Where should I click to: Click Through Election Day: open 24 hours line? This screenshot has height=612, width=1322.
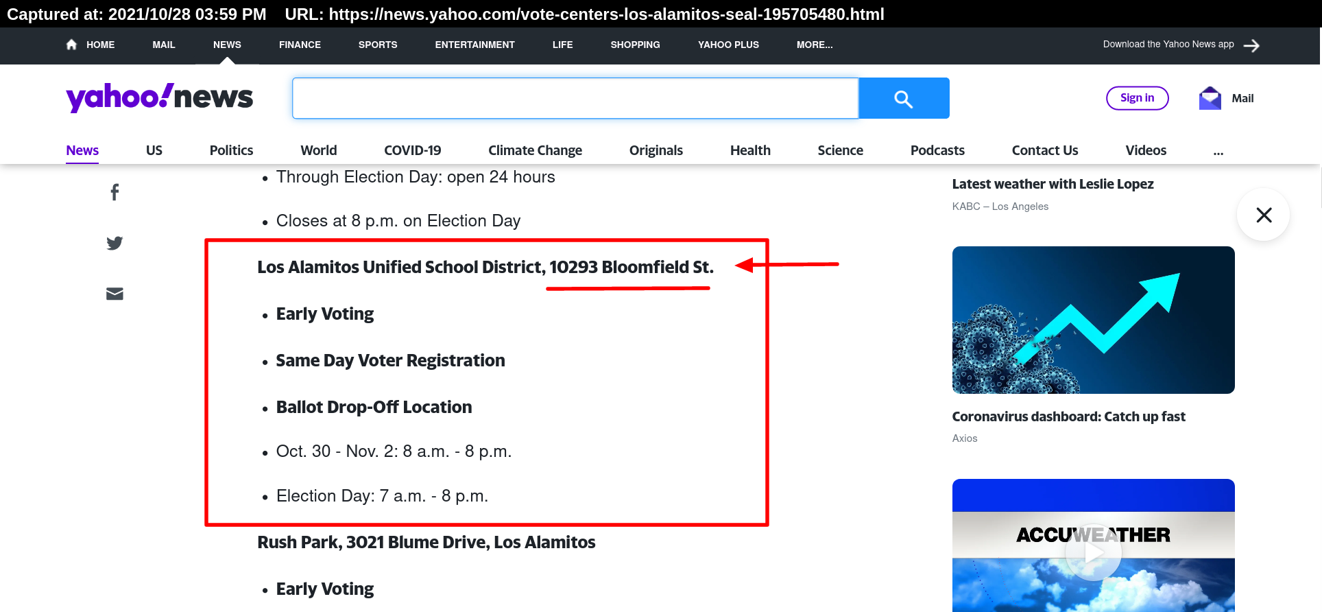coord(416,176)
